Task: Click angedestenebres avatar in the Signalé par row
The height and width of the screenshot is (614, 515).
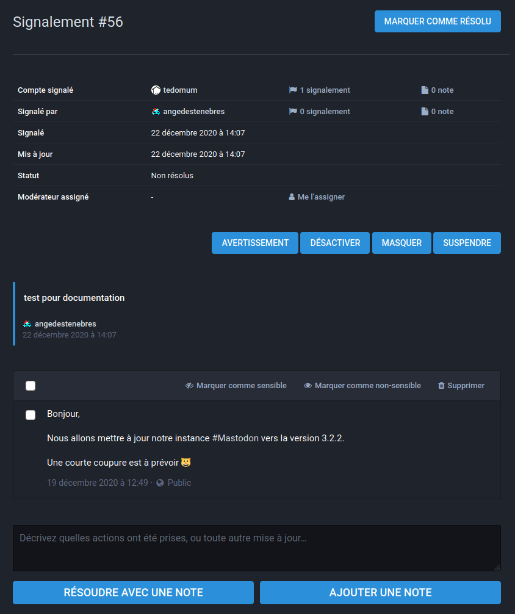Action: coord(156,112)
